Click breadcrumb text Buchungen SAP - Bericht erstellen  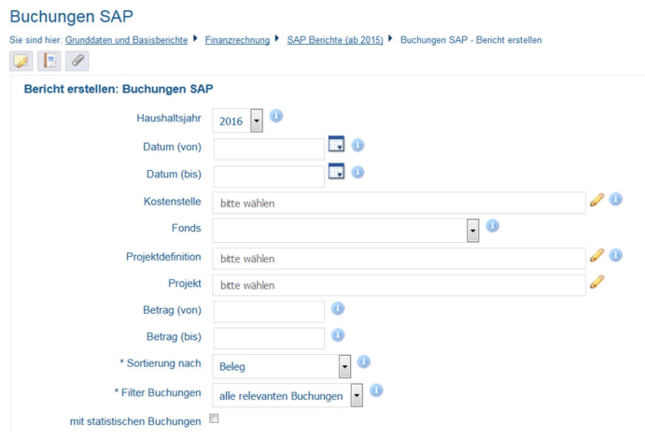coord(471,40)
